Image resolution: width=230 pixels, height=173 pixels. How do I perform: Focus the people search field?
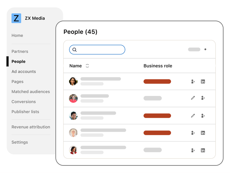coord(97,50)
